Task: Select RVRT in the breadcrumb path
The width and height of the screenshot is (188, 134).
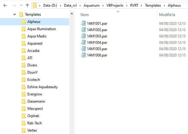Action: point(134,5)
